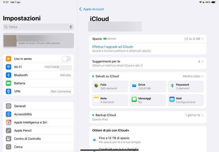Open Backup iCloud details chevron
Screen dimensions: 219x152
(202, 115)
